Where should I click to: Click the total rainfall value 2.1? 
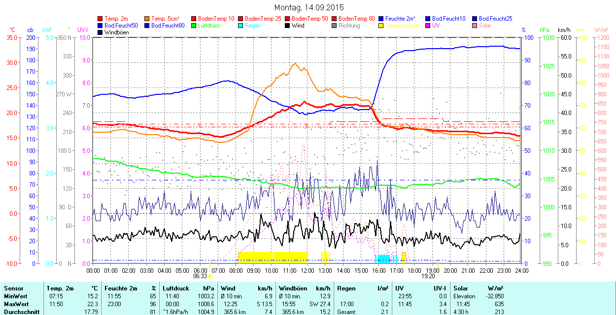click(385, 312)
